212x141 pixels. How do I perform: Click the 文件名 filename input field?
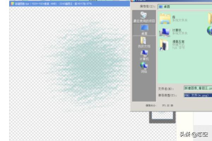(198, 88)
